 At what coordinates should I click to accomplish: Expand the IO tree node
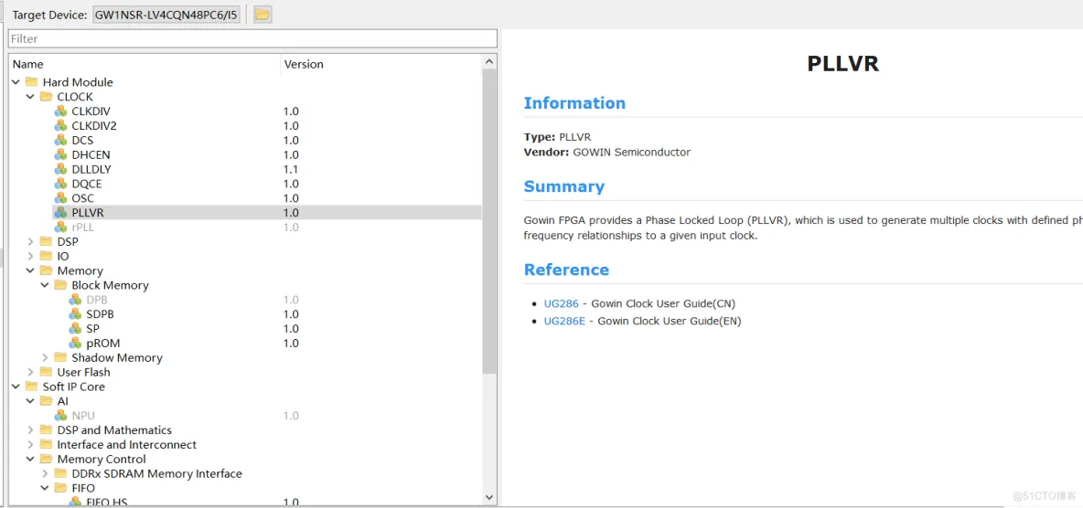pos(30,256)
